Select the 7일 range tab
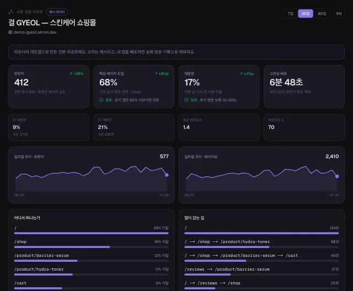353x291 pixels. click(291, 13)
